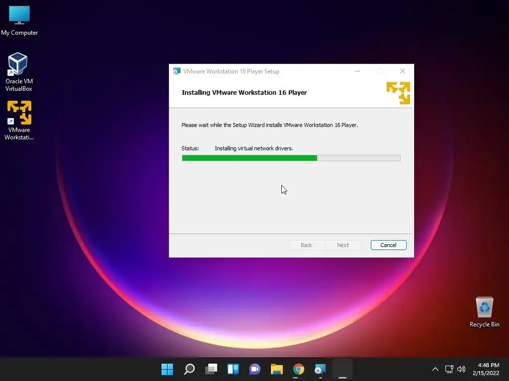Viewport: 509px width, 381px height.
Task: Close the VMware setup window
Action: (x=403, y=71)
